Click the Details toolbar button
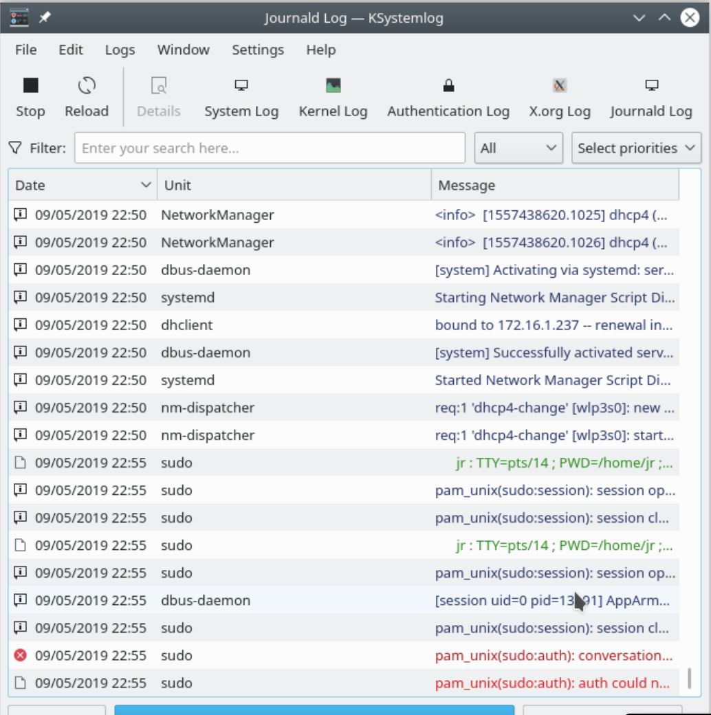711x715 pixels. [x=159, y=97]
